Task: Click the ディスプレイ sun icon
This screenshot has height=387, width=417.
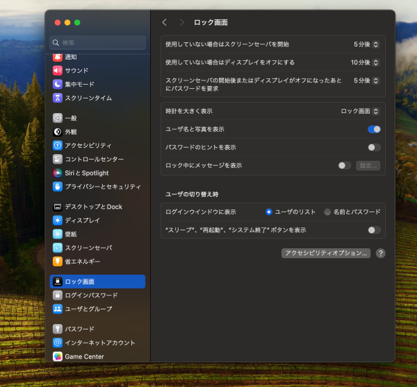Action: pos(58,220)
